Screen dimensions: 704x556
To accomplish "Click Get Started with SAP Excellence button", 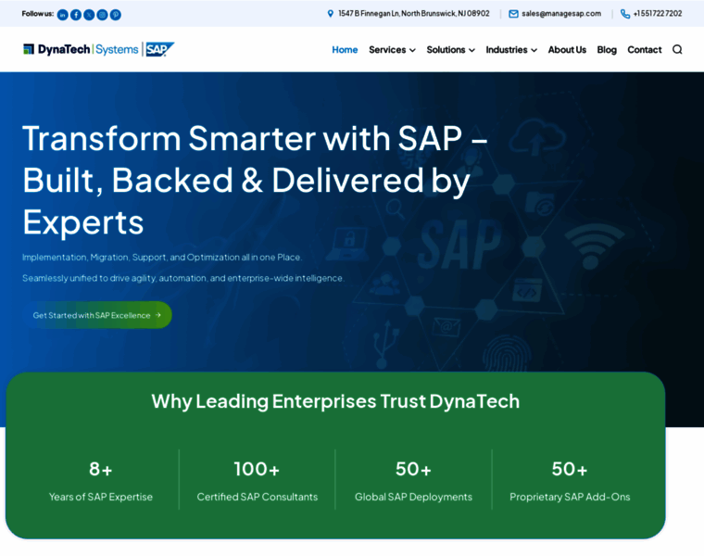I will coord(97,315).
